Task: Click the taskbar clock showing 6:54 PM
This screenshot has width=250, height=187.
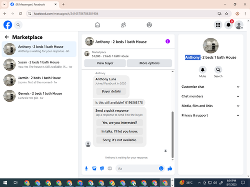Action: (231, 183)
